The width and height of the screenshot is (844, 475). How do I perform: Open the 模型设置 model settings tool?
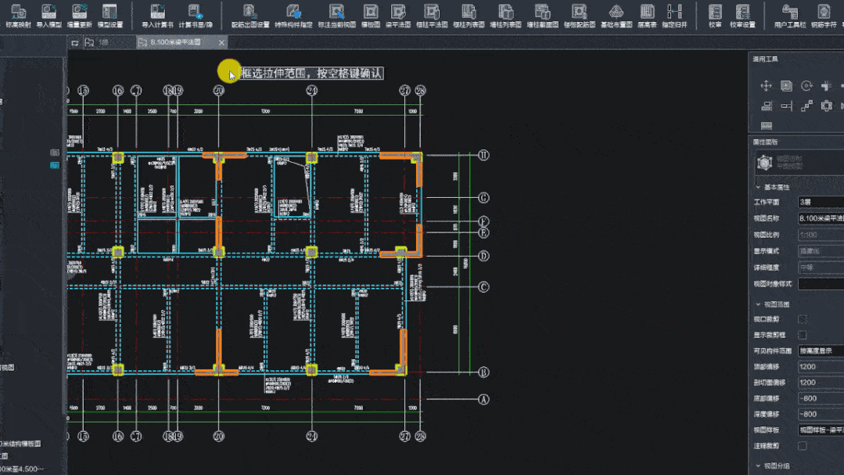(110, 12)
